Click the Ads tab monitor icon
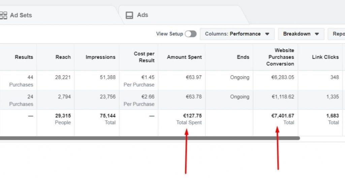 pos(129,15)
